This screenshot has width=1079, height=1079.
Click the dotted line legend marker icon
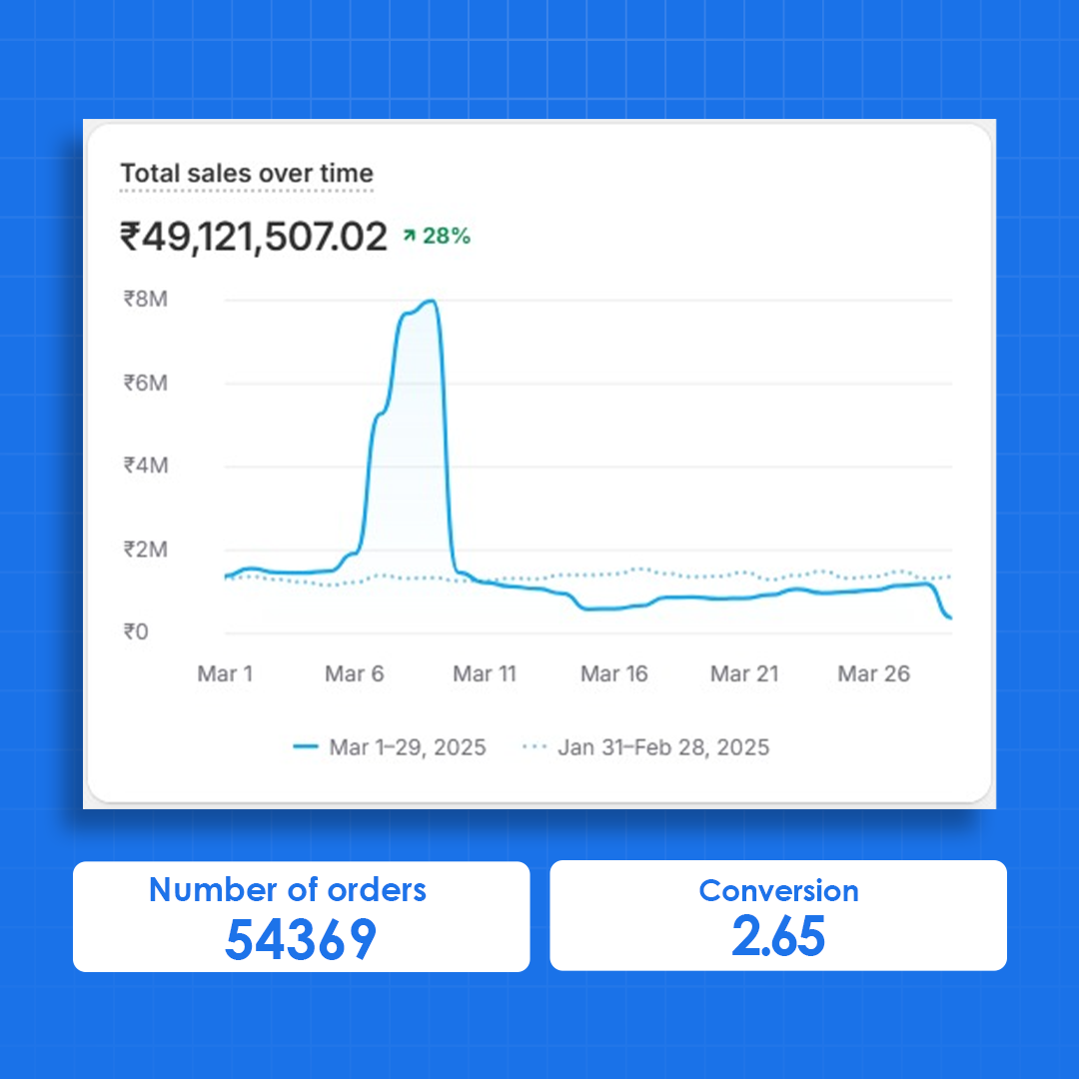click(535, 747)
